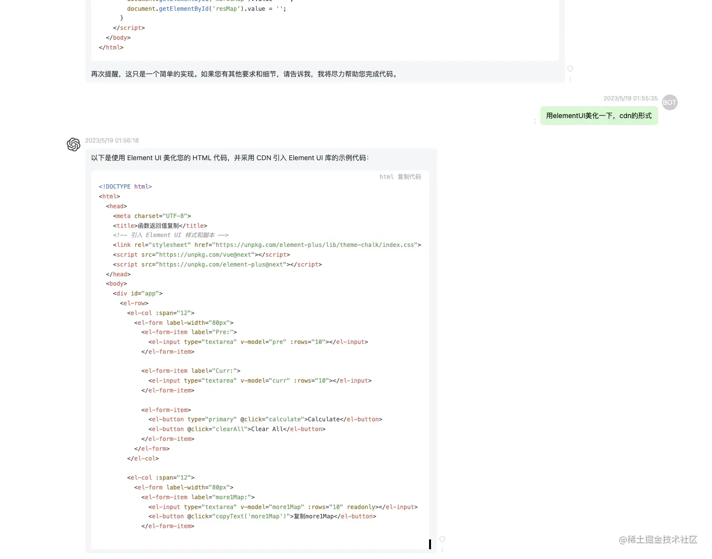Click the <el-row> code line

pos(134,303)
